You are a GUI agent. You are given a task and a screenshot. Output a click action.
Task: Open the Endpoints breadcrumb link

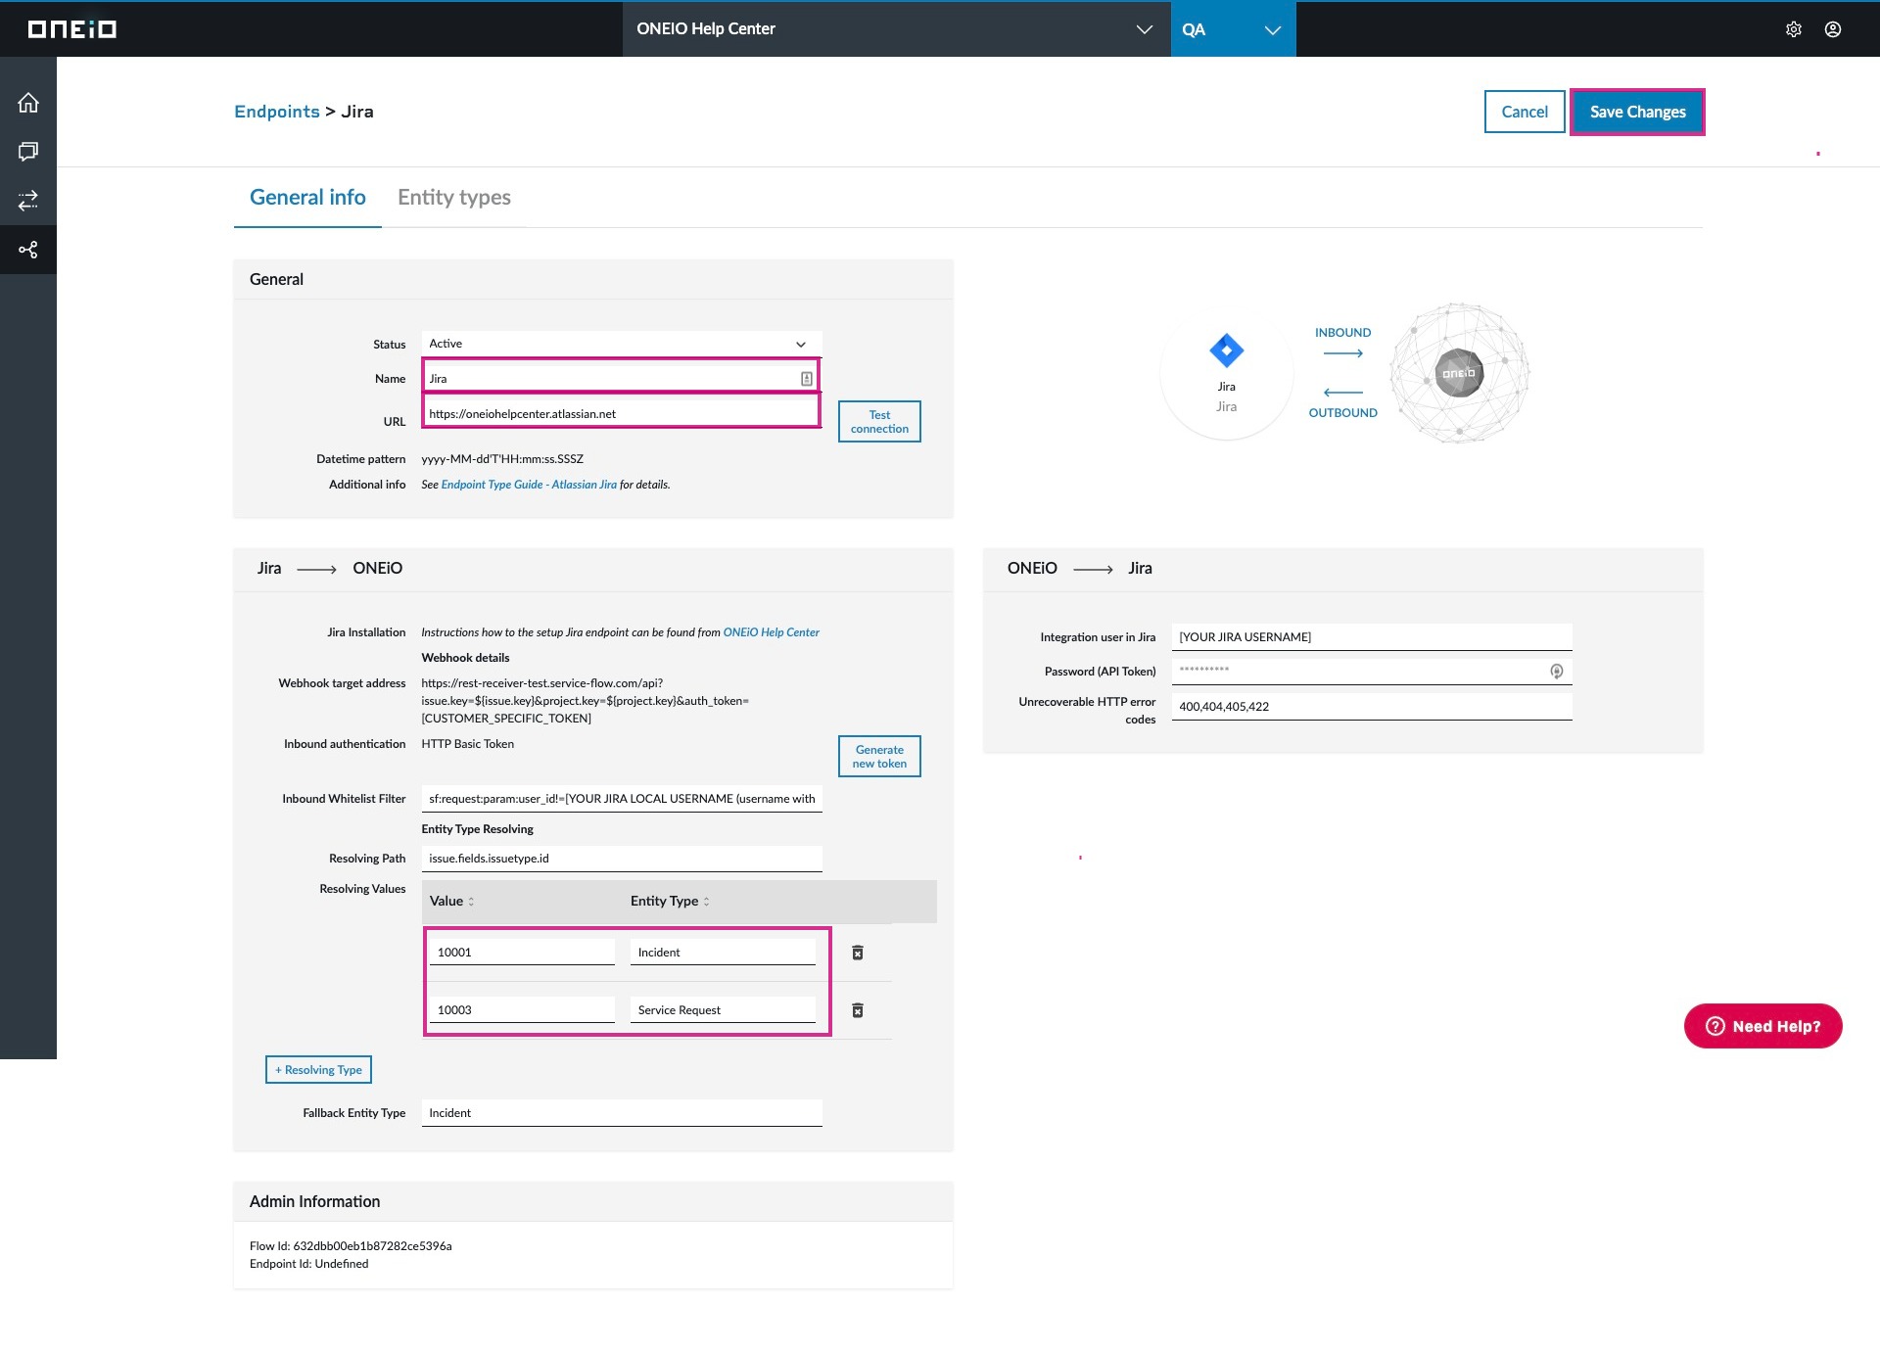tap(277, 112)
